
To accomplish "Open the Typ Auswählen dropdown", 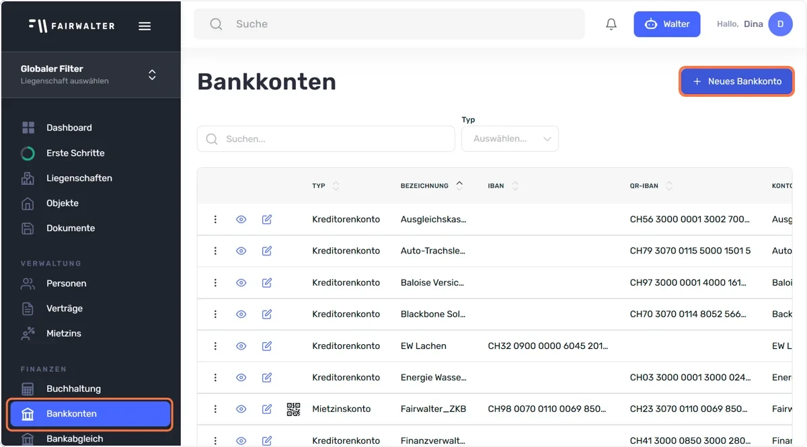I will [510, 138].
